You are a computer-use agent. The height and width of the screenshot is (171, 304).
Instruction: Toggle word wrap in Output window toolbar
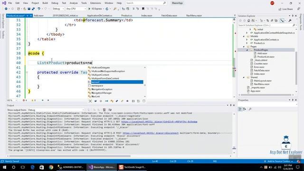pos(110,110)
